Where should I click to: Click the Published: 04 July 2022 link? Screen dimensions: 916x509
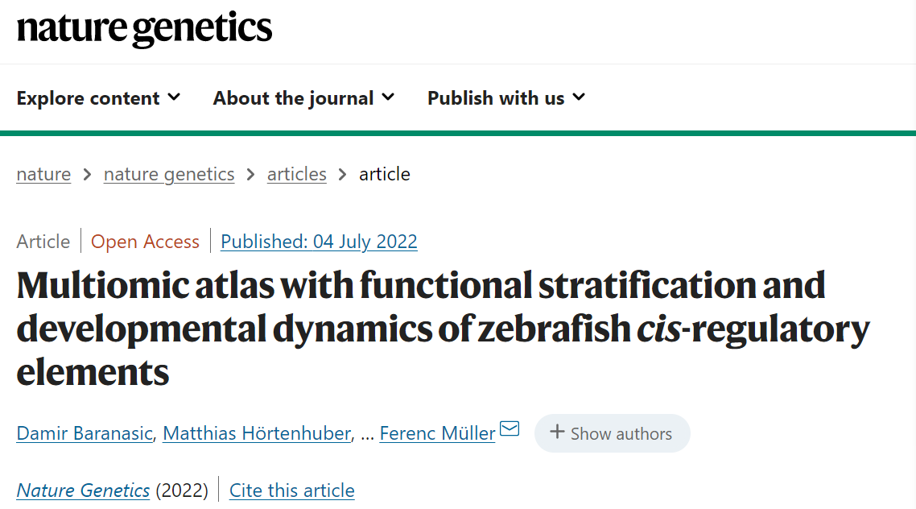319,242
